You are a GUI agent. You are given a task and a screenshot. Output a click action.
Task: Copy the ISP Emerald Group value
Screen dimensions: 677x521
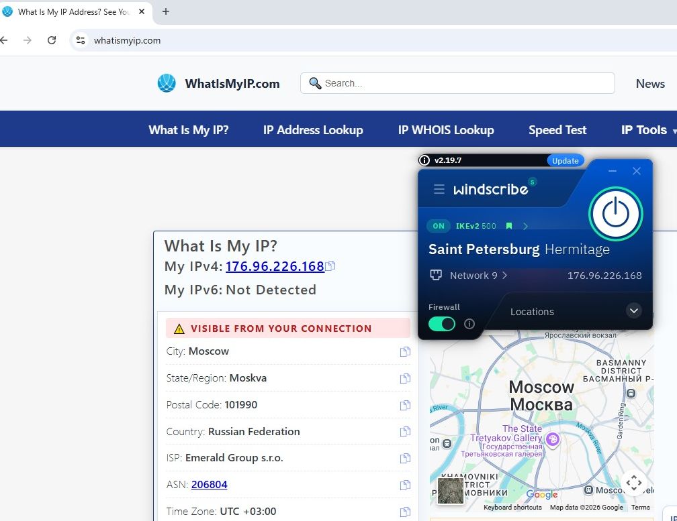[405, 458]
